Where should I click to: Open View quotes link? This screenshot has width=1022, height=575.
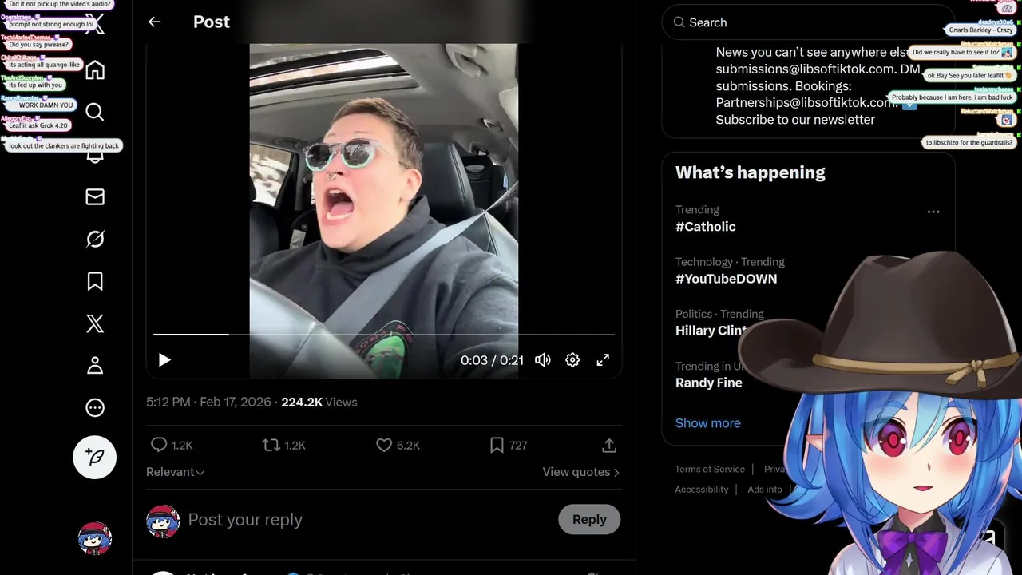(580, 472)
